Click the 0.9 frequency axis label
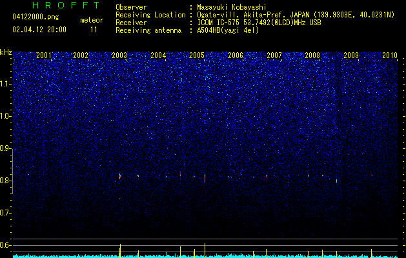Image resolution: width=406 pixels, height=258 pixels. [x=5, y=148]
